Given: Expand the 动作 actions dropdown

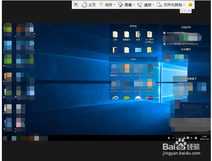Looking at the screenshot, I should [x=107, y=5].
